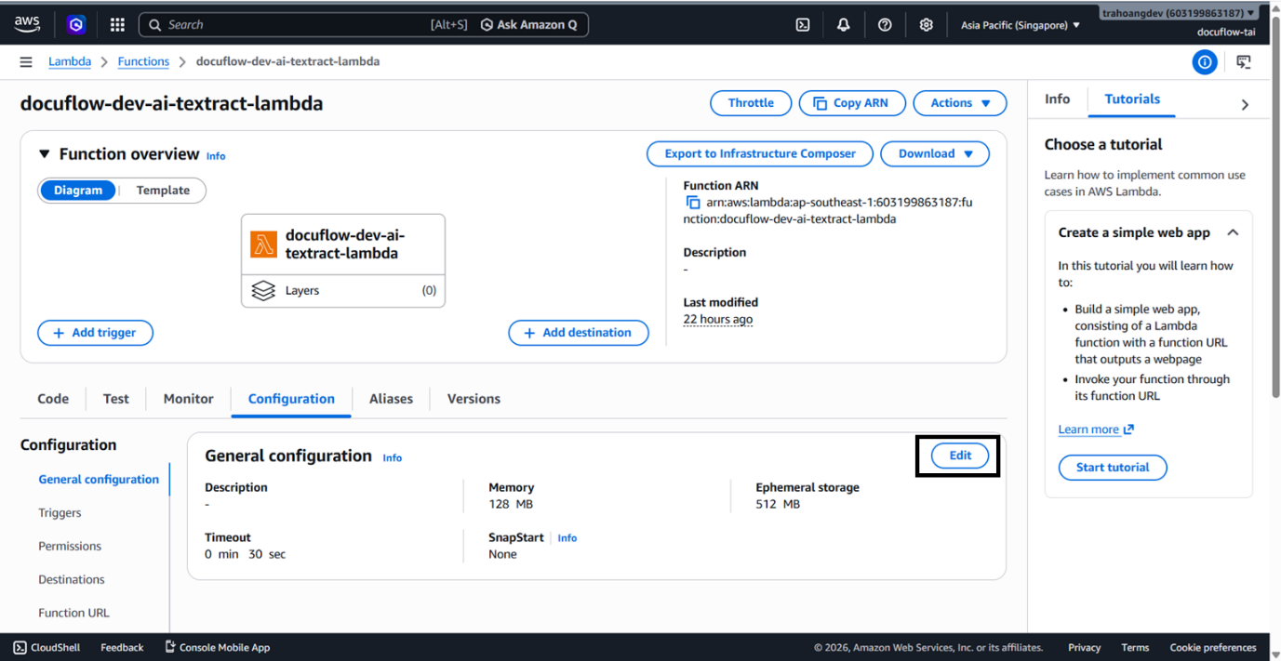Click the Copy ARN button

tap(852, 103)
